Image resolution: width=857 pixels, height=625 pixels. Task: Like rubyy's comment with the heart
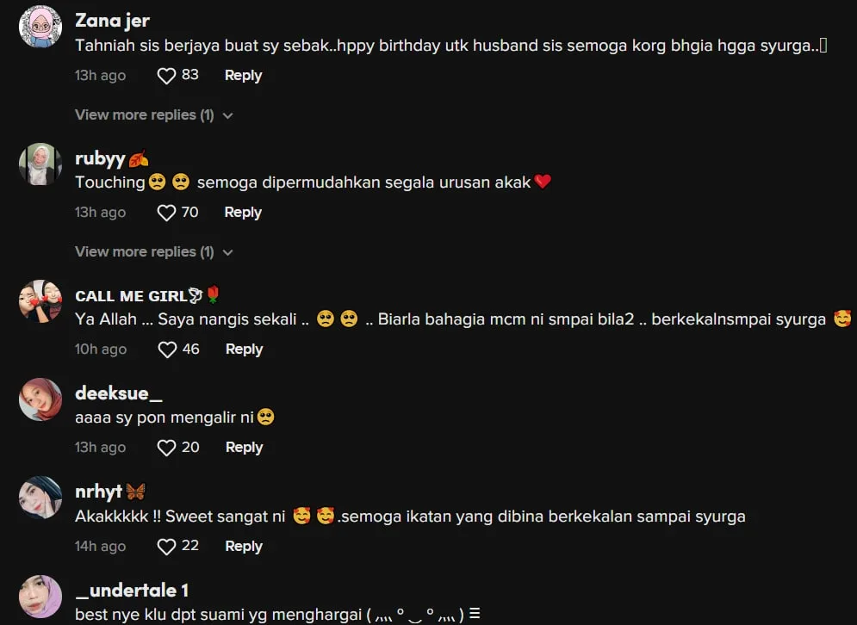[x=166, y=213]
